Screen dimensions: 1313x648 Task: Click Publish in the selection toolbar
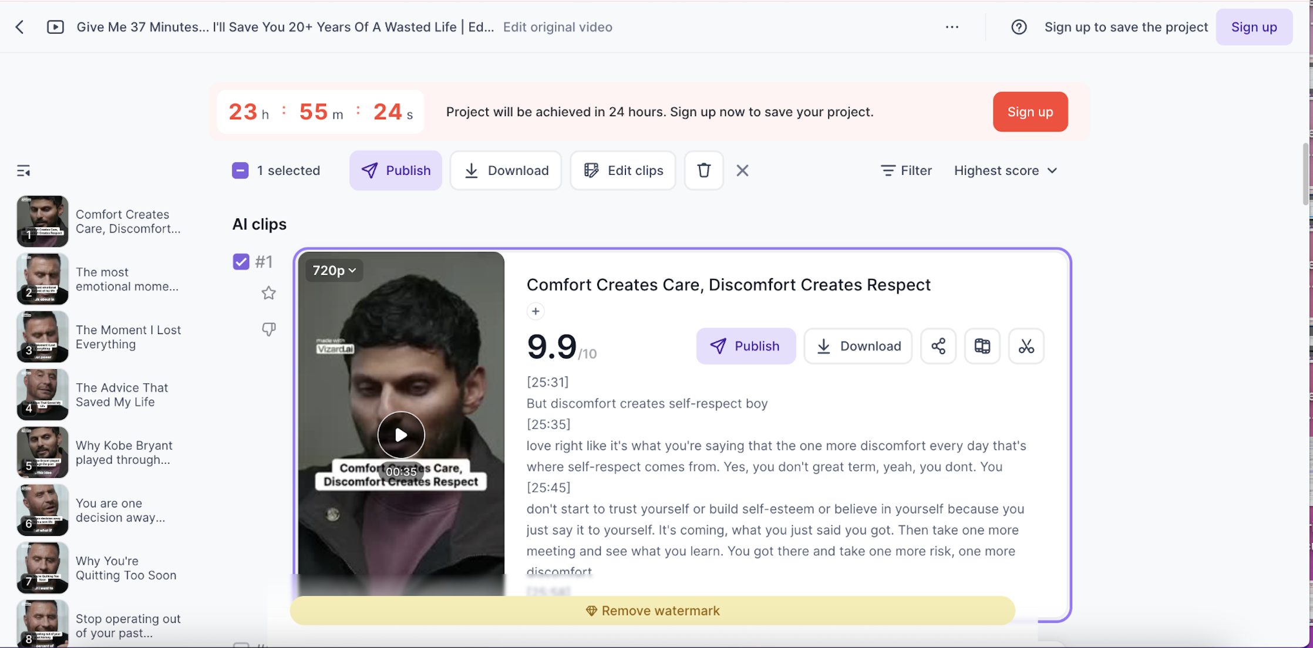(396, 170)
